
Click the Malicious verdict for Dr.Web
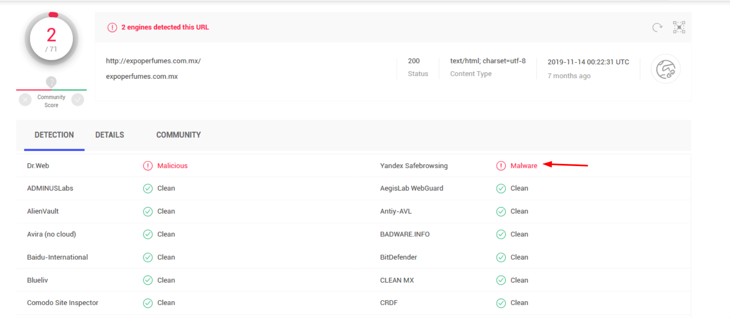tap(172, 166)
